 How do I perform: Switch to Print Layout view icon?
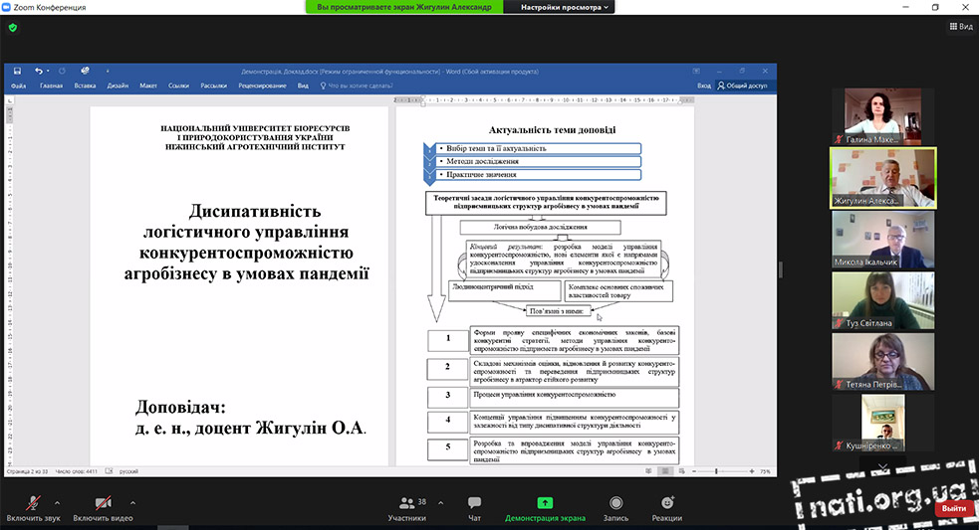pyautogui.click(x=665, y=471)
